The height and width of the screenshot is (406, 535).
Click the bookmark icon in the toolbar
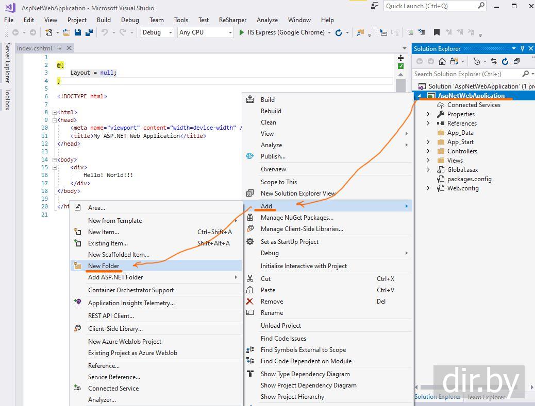pyautogui.click(x=437, y=32)
